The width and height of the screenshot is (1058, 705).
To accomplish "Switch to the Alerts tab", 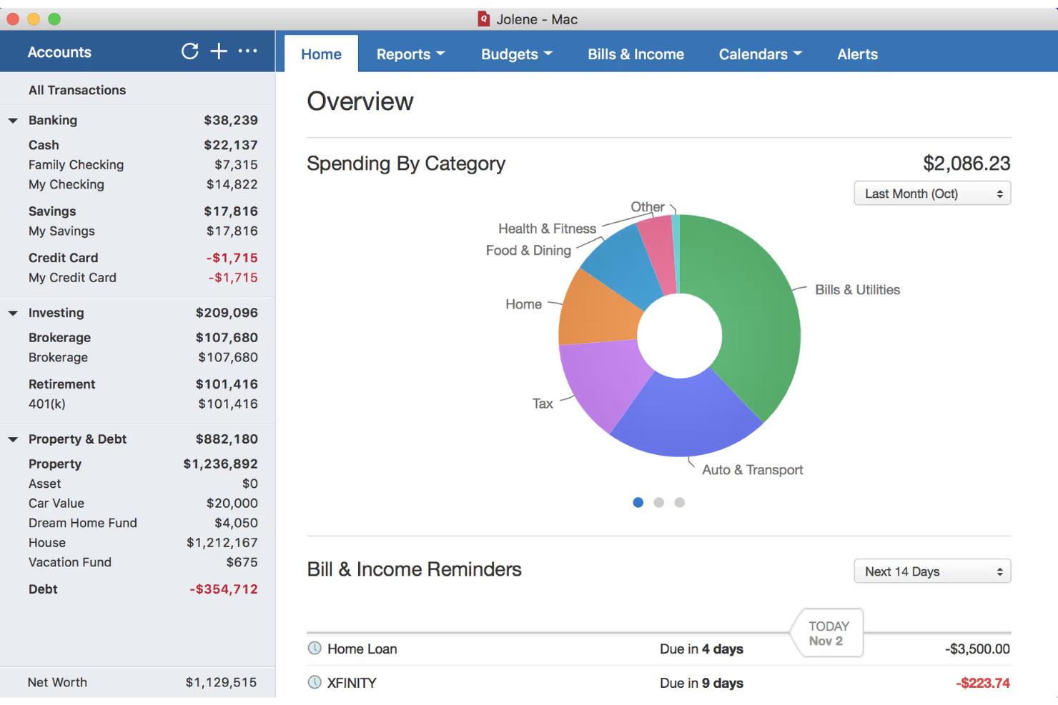I will [857, 54].
